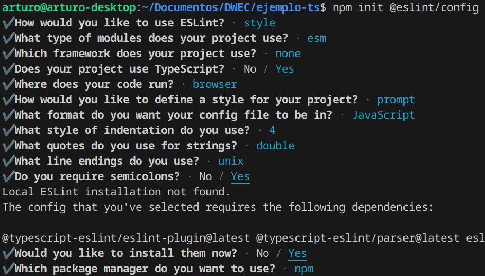Click the 'browser' answer for code run location
Viewport: 485px width, 276px height.
point(215,84)
